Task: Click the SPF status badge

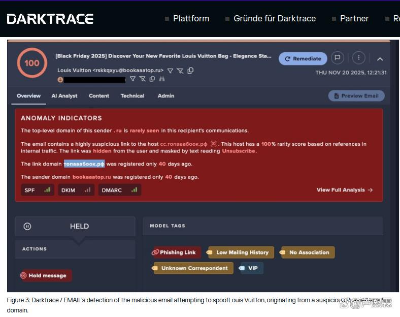Action: click(x=37, y=190)
